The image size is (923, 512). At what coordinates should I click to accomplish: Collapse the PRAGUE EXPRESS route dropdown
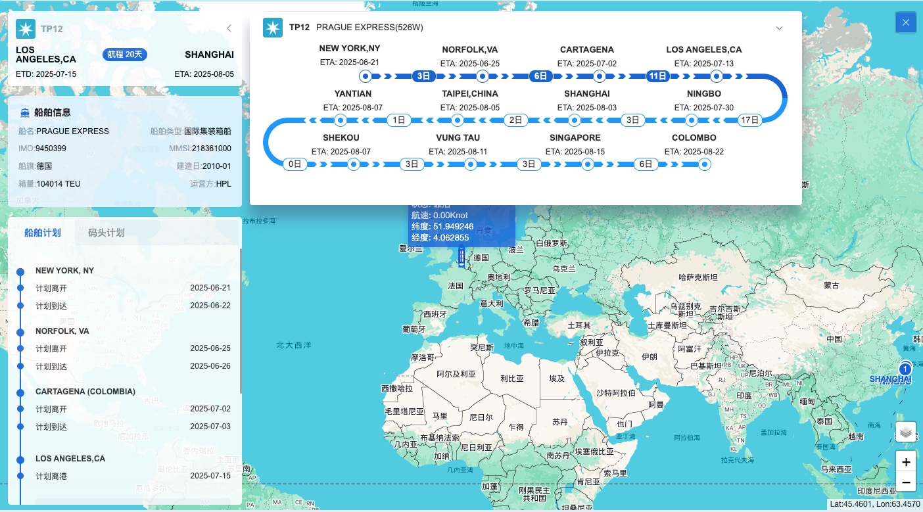pyautogui.click(x=779, y=28)
